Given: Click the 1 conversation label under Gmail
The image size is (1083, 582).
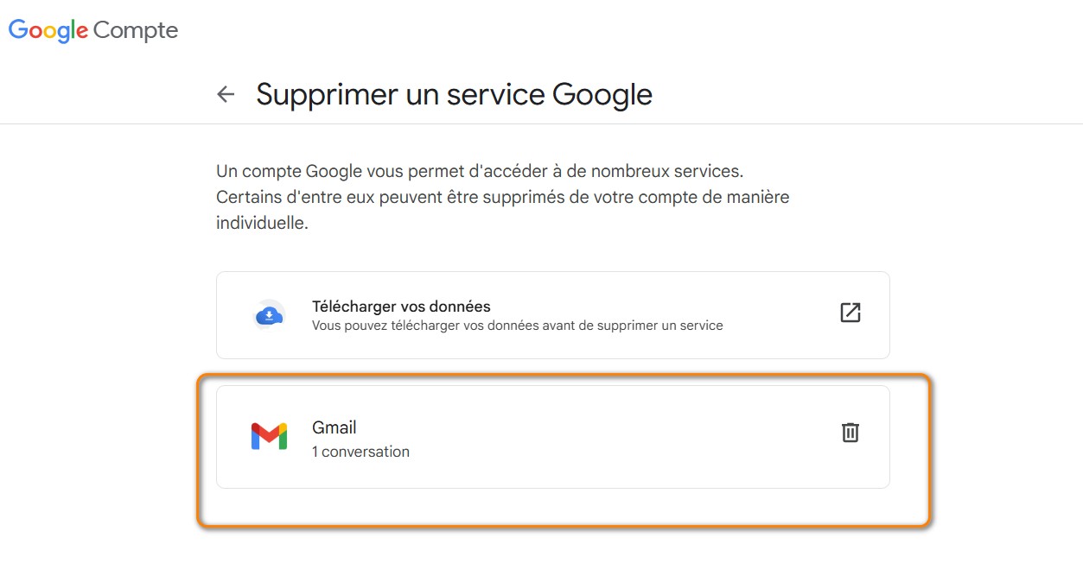Looking at the screenshot, I should pos(360,451).
